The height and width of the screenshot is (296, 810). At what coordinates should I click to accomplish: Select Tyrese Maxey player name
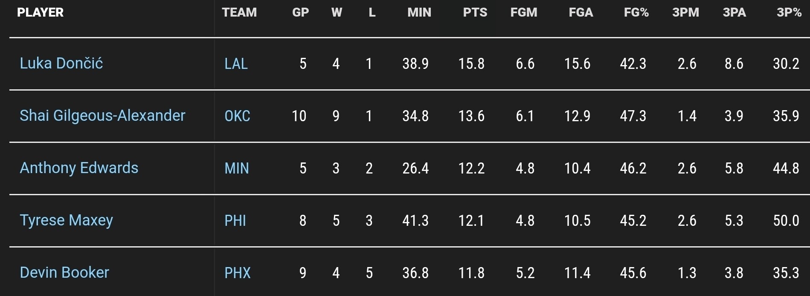click(67, 220)
